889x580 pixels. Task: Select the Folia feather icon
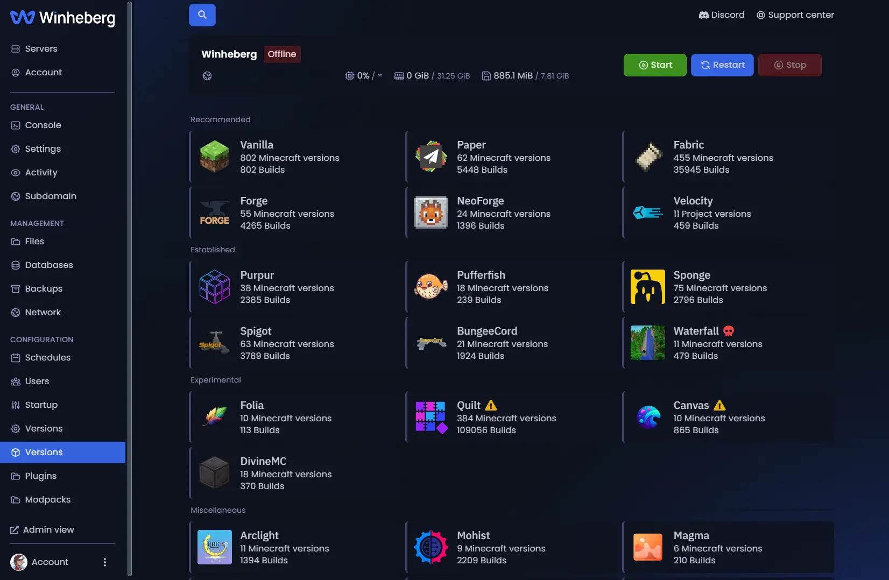[x=215, y=417]
